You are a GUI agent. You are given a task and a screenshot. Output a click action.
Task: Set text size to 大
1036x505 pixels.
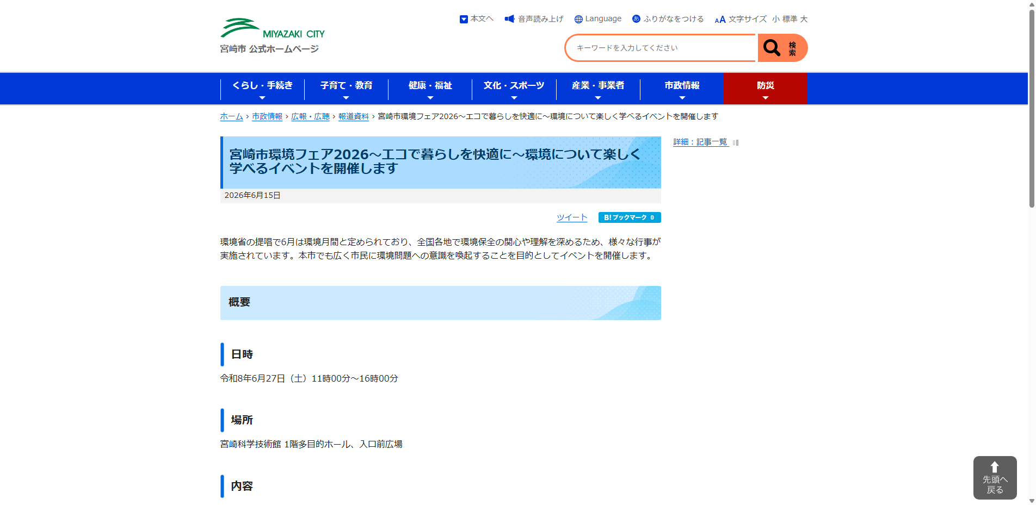pos(804,19)
